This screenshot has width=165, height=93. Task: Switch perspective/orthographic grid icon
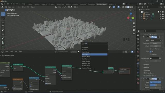[x=134, y=33]
